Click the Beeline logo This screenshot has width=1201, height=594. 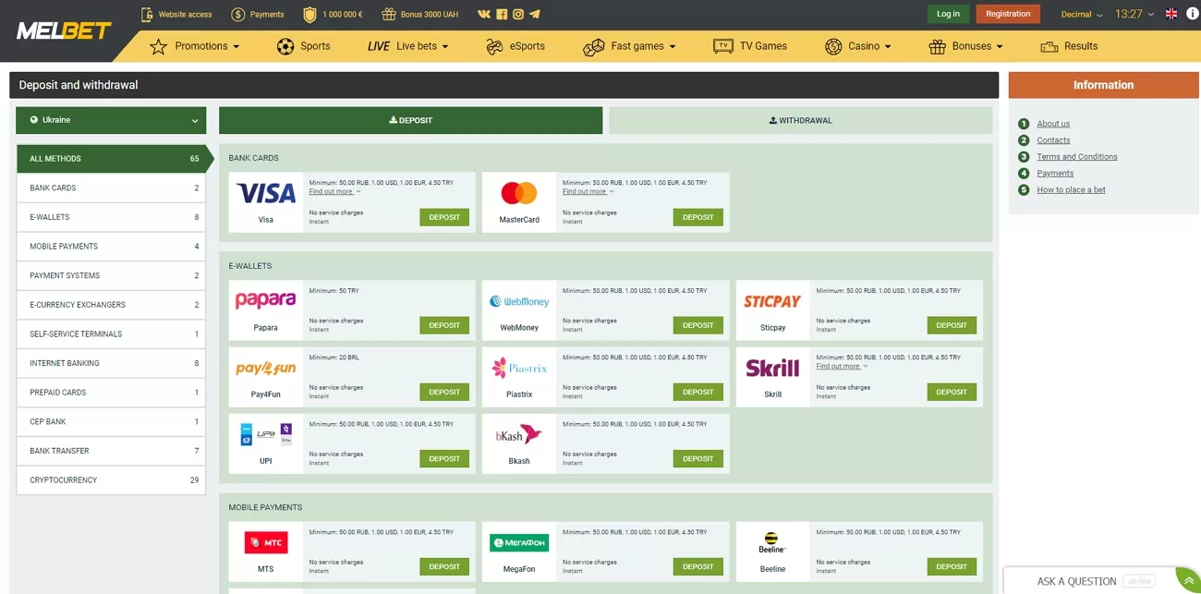(772, 541)
